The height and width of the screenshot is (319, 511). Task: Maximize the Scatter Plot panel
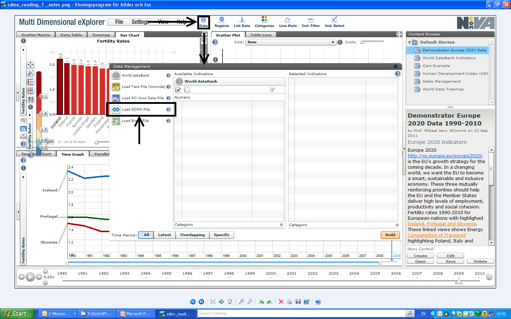(399, 34)
